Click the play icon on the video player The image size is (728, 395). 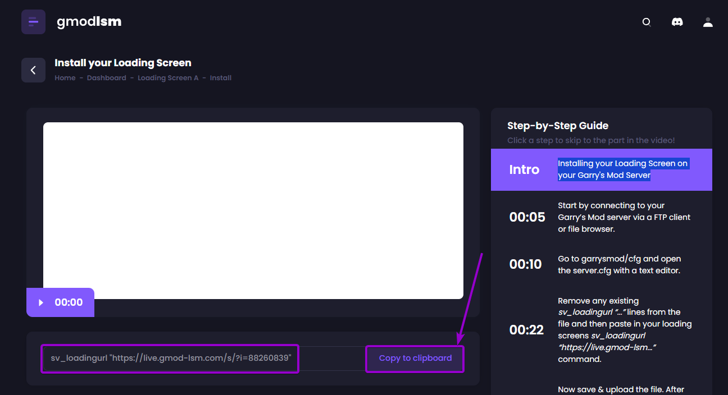40,302
